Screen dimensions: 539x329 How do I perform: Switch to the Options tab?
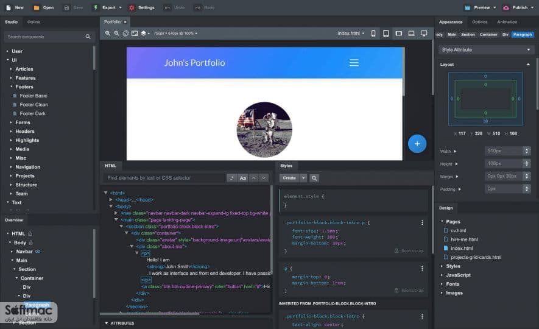(x=479, y=22)
